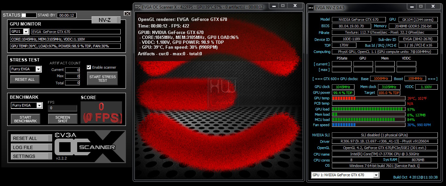Maximize the EVGA NV-Z window

pos(421,7)
